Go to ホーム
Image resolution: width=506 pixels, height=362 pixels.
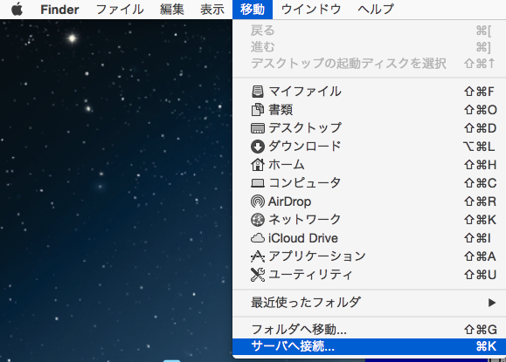pos(369,165)
